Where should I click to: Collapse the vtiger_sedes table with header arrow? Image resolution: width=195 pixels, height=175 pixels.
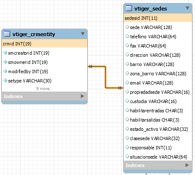tap(187, 8)
